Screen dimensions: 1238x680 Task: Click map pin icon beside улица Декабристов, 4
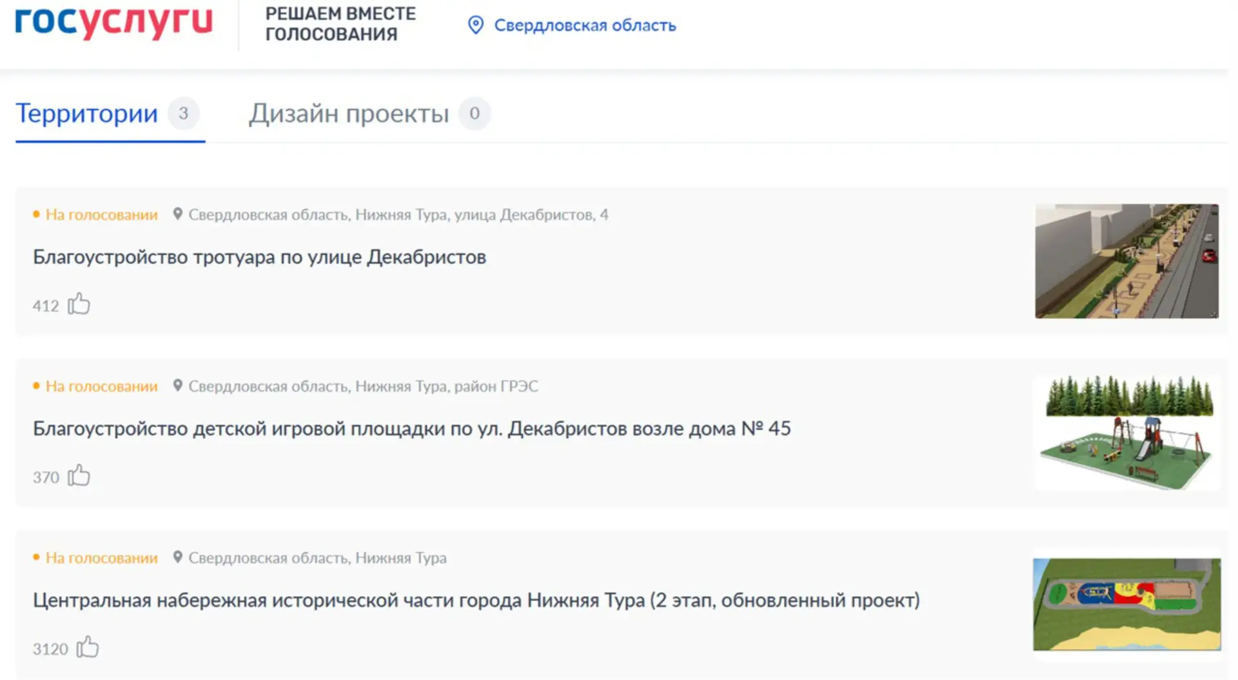(178, 214)
